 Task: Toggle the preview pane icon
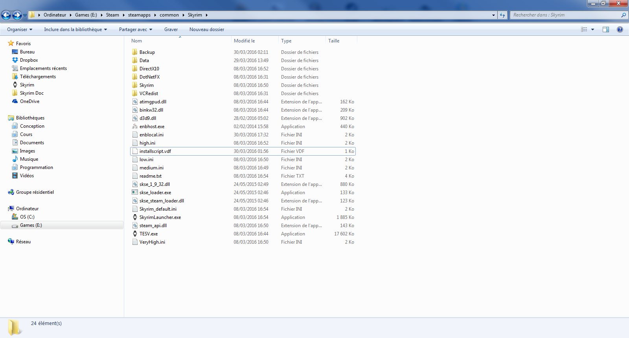606,29
